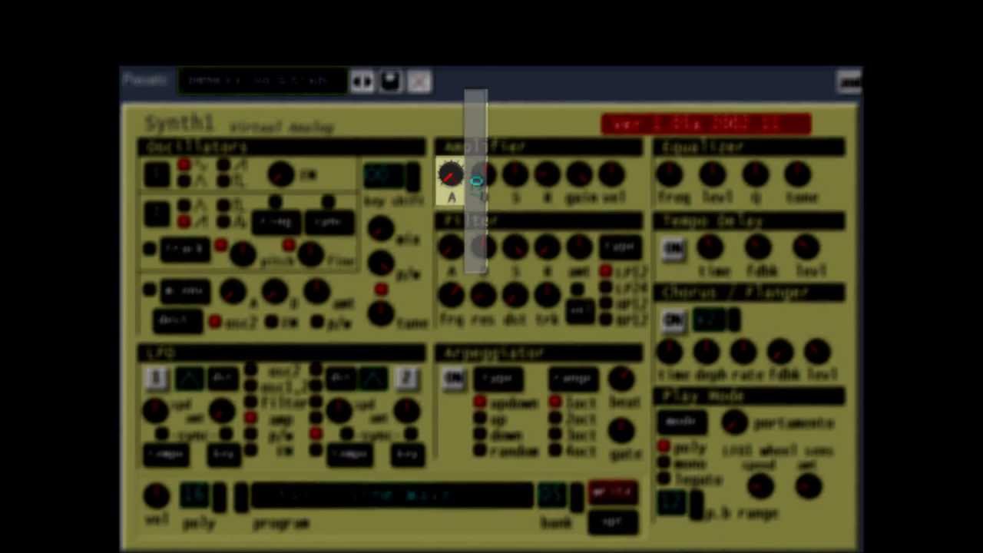Select the preset name field in top bar

point(261,81)
